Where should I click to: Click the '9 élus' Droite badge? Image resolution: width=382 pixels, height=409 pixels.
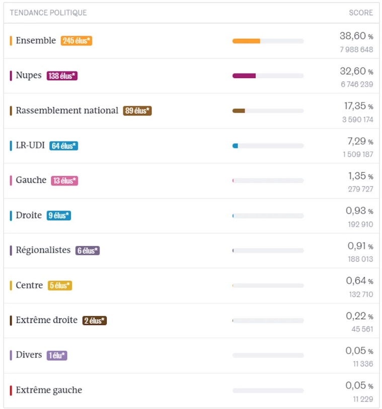coord(59,216)
